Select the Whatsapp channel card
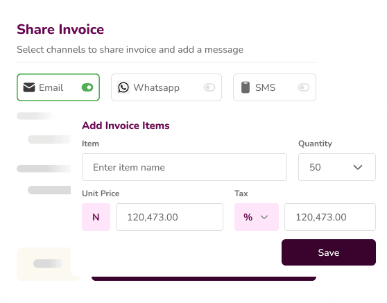The width and height of the screenshot is (387, 303). point(166,87)
